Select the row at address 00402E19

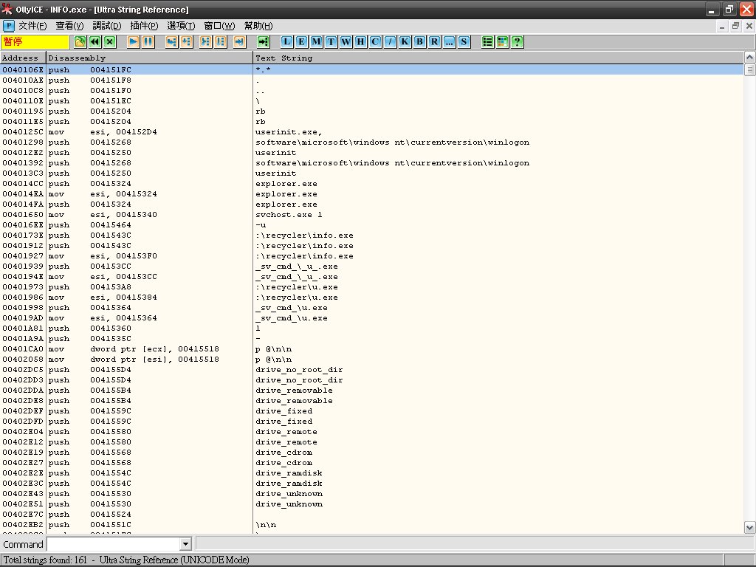click(372, 453)
